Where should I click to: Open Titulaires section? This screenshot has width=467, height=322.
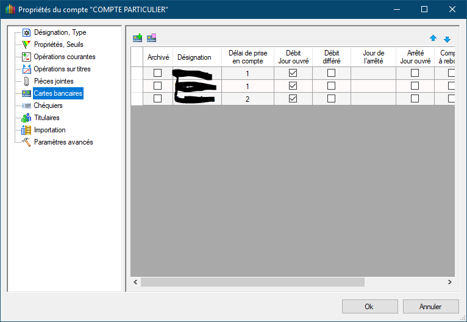click(x=47, y=118)
